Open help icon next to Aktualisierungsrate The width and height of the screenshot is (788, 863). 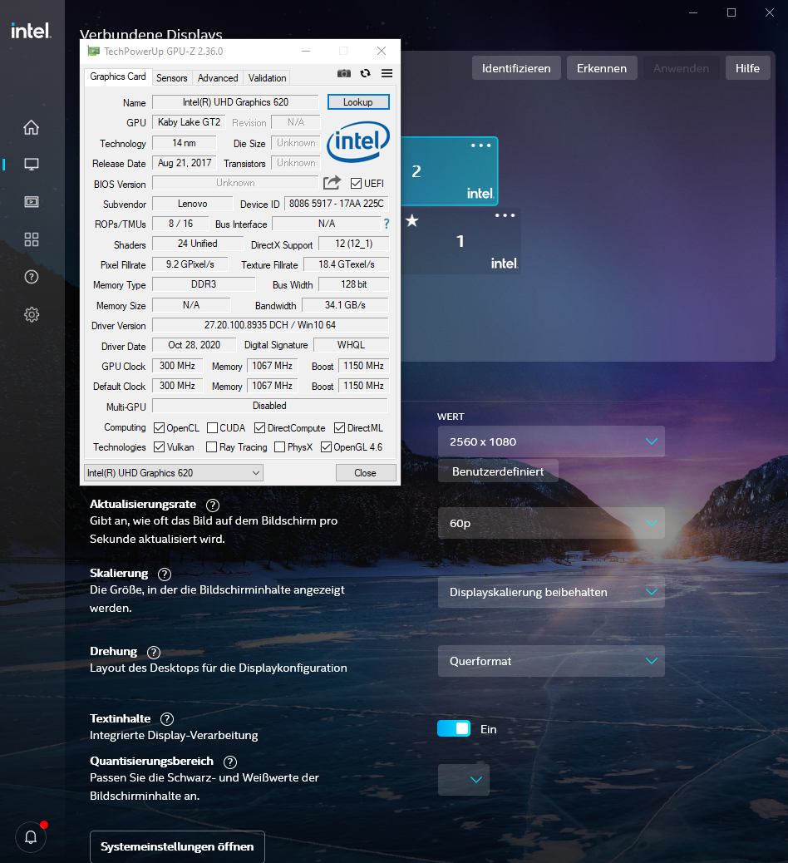coord(213,505)
